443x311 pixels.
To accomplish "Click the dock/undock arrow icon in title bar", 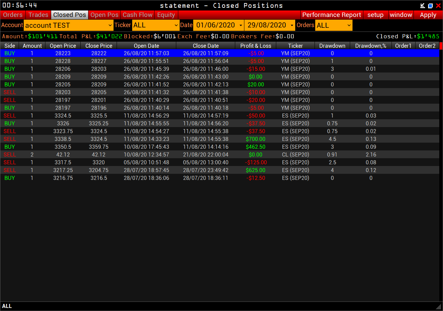I will coord(422,5).
